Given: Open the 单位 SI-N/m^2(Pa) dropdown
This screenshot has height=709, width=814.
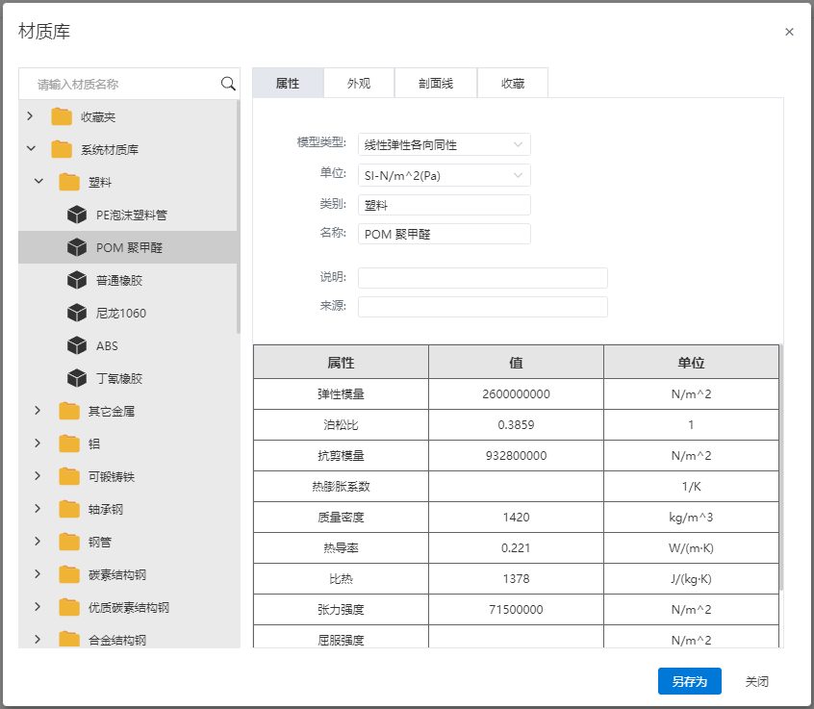Looking at the screenshot, I should tap(444, 175).
